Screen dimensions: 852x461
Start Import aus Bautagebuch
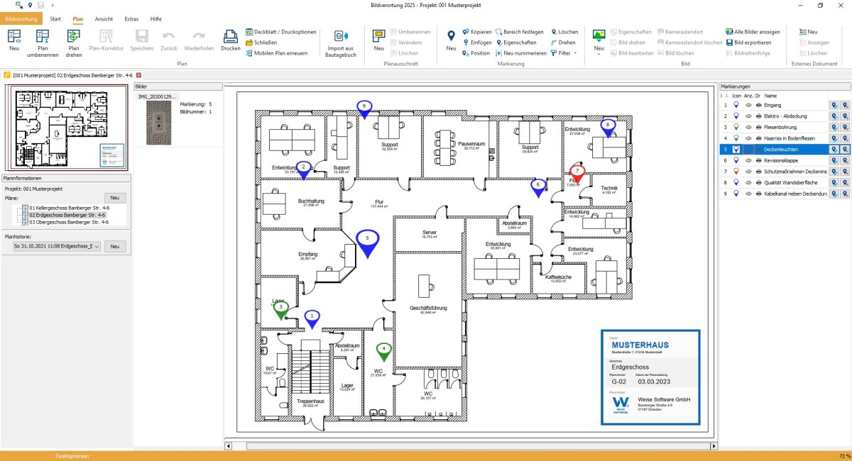click(x=342, y=43)
